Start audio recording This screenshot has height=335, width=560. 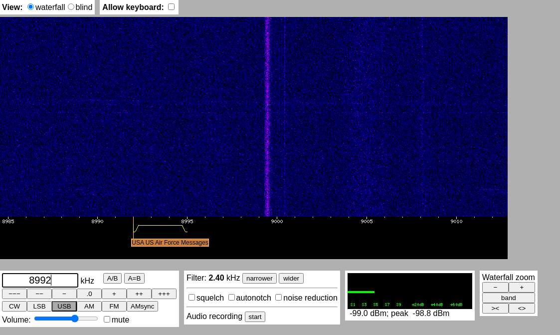255,317
